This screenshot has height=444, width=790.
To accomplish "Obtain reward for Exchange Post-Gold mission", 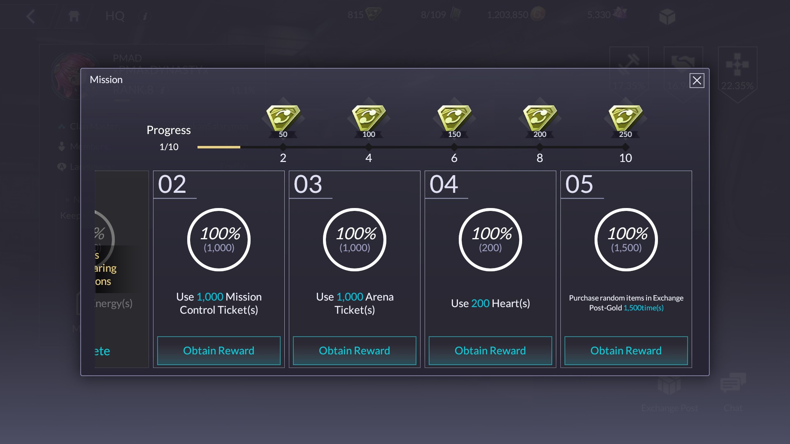I will (626, 351).
